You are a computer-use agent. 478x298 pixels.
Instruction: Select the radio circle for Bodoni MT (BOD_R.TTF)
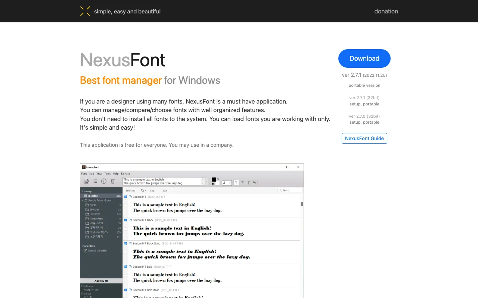click(125, 206)
